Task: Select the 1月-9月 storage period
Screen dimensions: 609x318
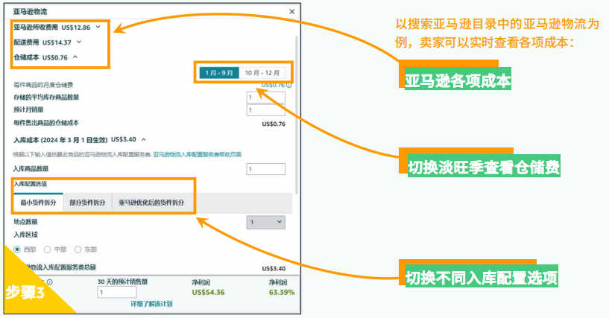Action: click(x=219, y=73)
